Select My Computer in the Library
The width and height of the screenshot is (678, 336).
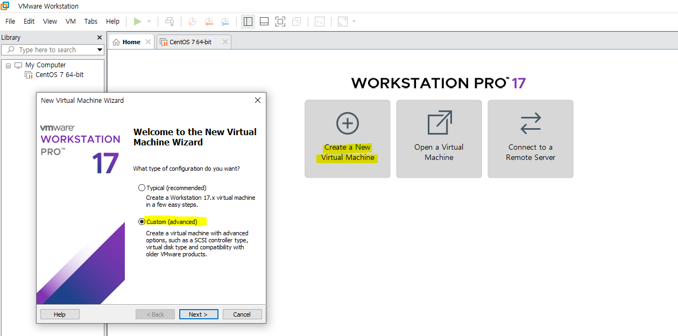click(45, 65)
